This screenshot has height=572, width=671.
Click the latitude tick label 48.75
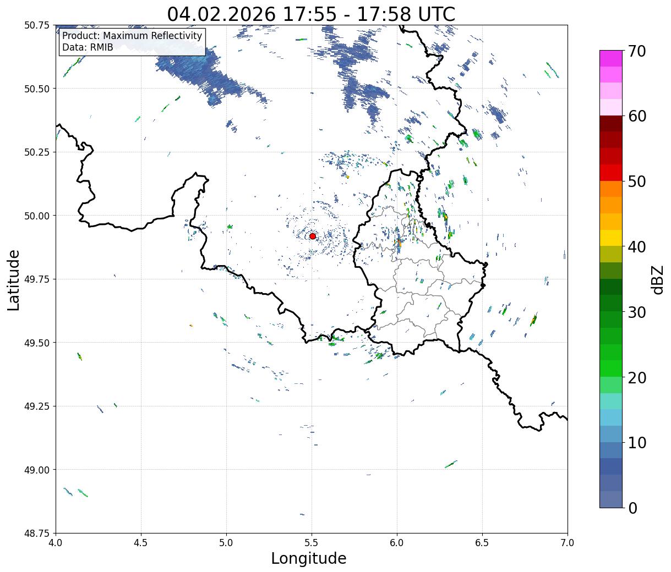tap(37, 533)
